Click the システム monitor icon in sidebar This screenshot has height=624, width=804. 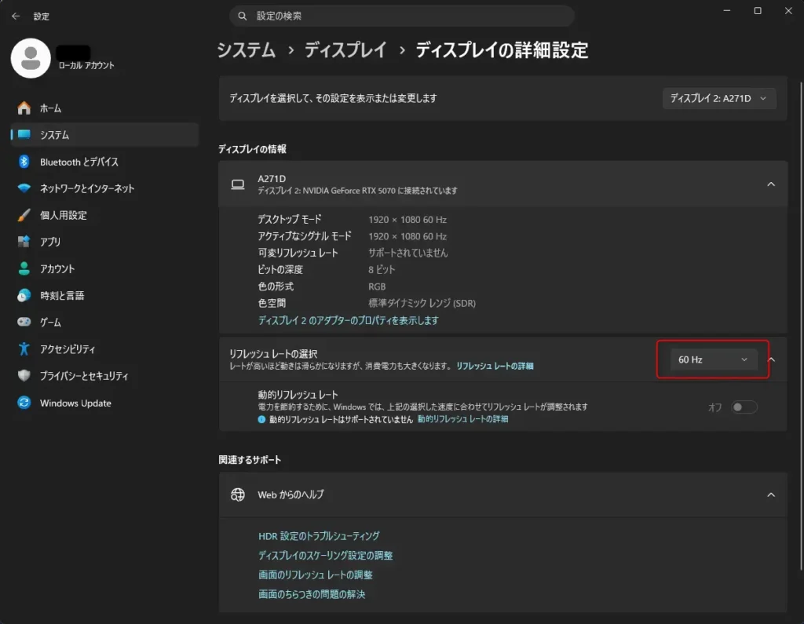coord(24,135)
